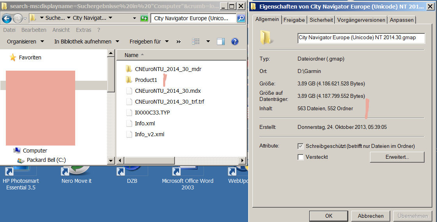The height and width of the screenshot is (222, 437).
Task: Open 'Freigeben für' dropdown
Action: tap(149, 42)
